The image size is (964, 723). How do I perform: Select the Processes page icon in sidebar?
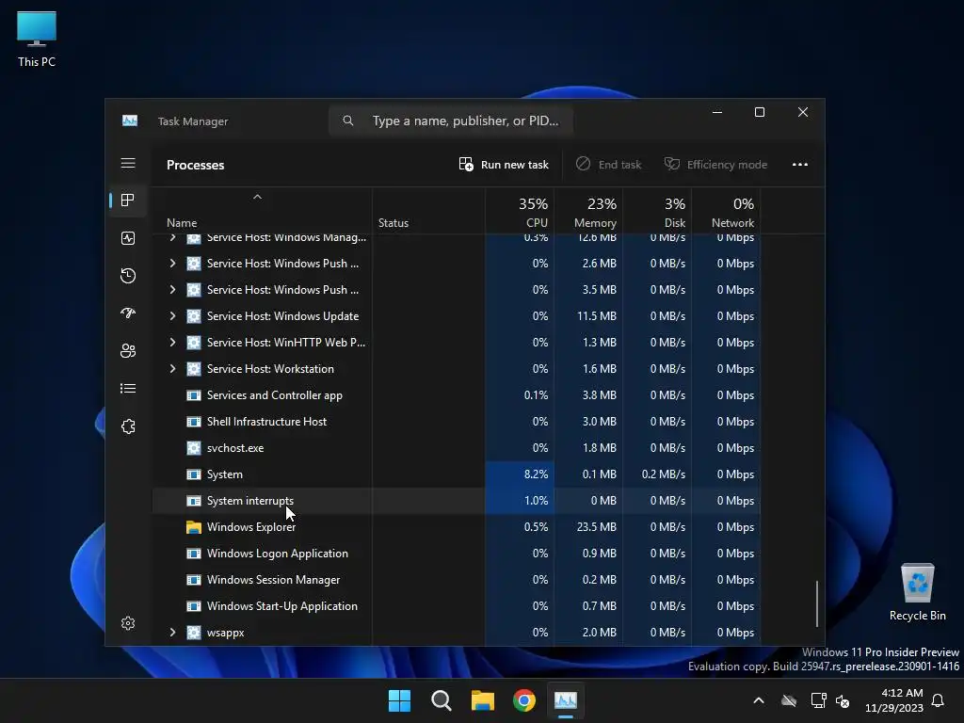pos(128,200)
